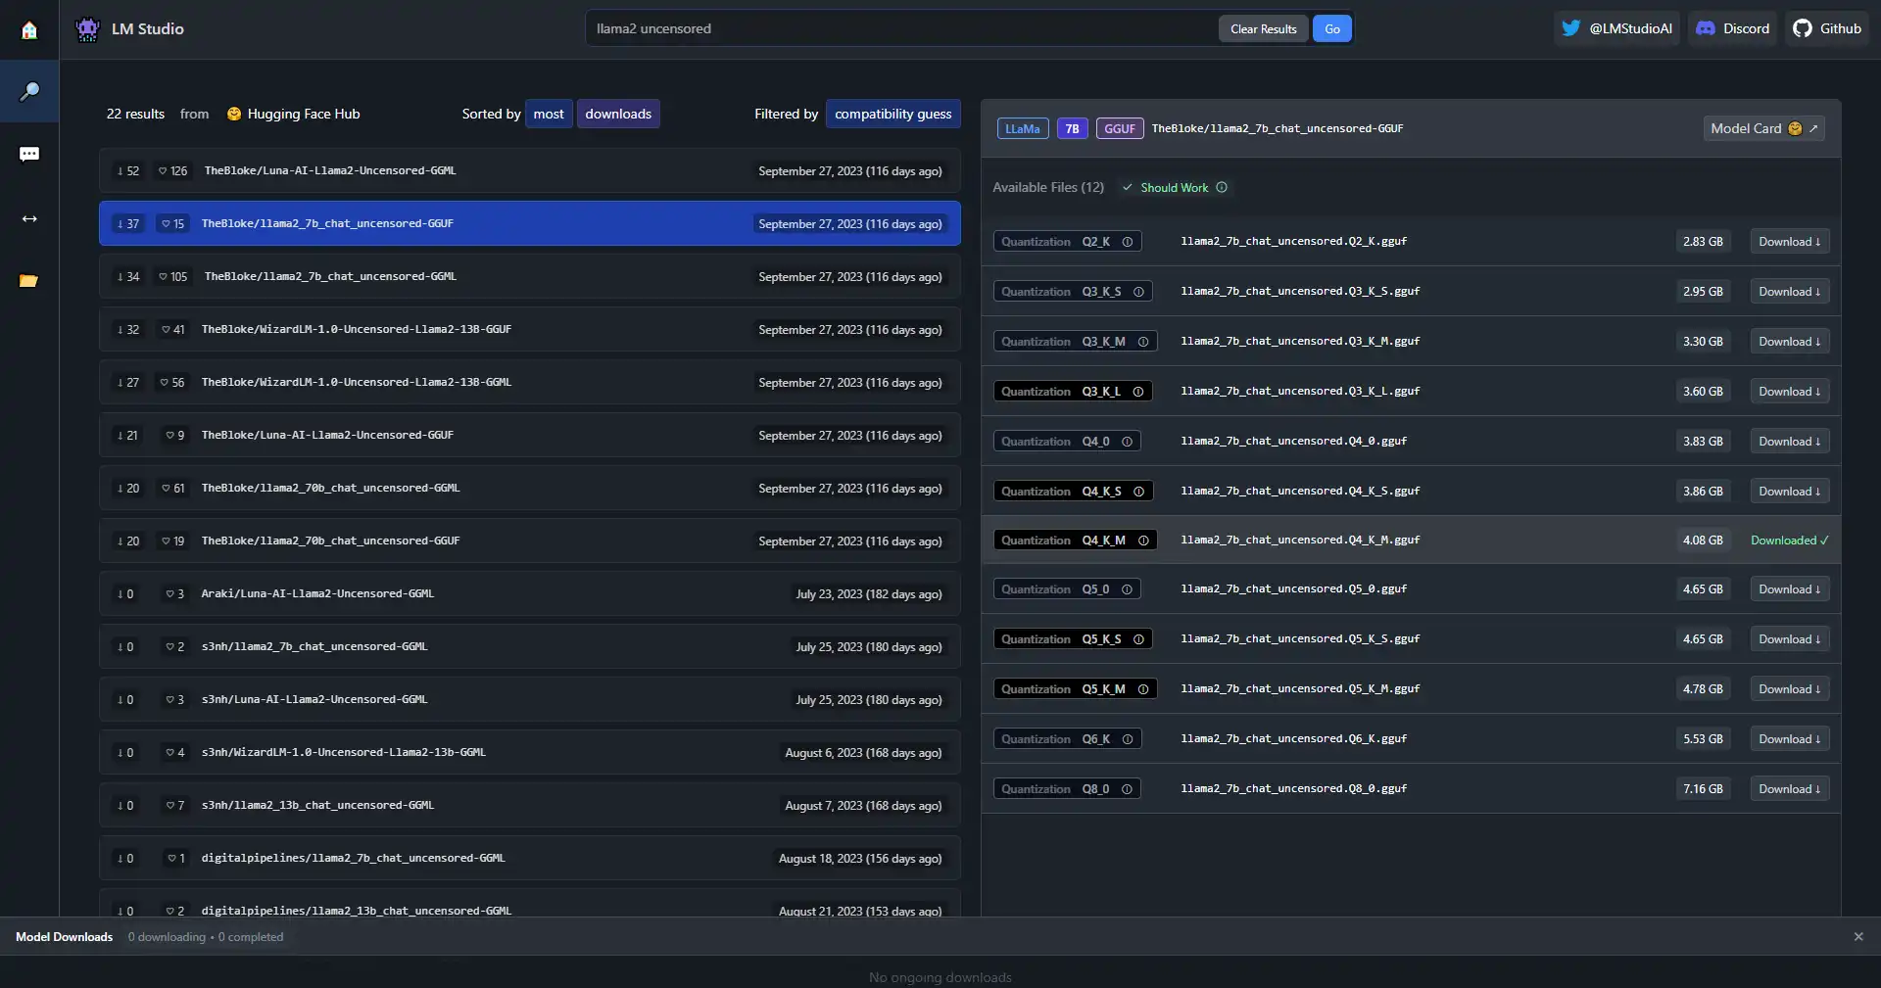Click the search box containing 'llama2 uncensored'
This screenshot has width=1881, height=988.
pyautogui.click(x=901, y=28)
